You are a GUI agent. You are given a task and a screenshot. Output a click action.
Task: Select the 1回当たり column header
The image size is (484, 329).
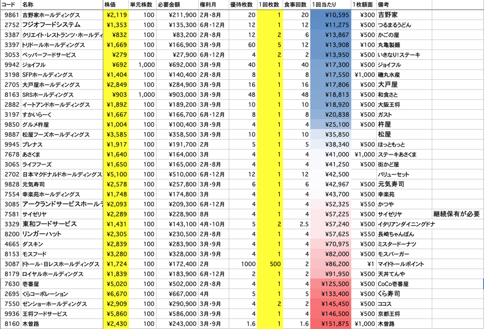331,4
